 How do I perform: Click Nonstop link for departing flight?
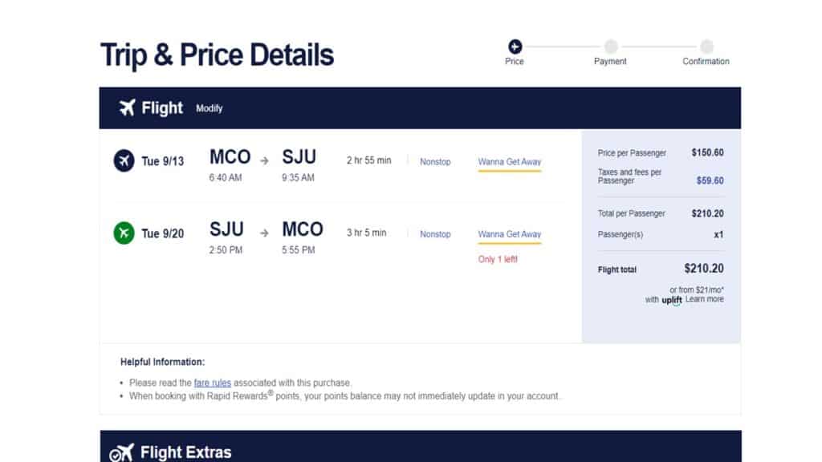coord(435,162)
